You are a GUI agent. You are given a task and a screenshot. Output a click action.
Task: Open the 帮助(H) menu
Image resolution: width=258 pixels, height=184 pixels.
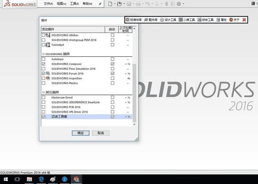pos(87,4)
